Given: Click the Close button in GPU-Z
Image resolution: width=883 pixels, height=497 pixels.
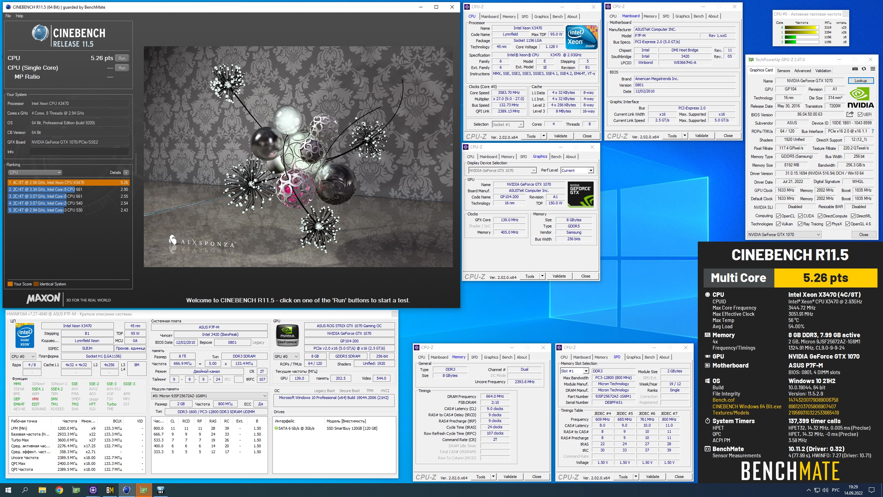Looking at the screenshot, I should (864, 235).
